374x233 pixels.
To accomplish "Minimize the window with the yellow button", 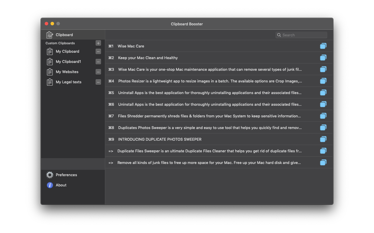I will pyautogui.click(x=52, y=24).
